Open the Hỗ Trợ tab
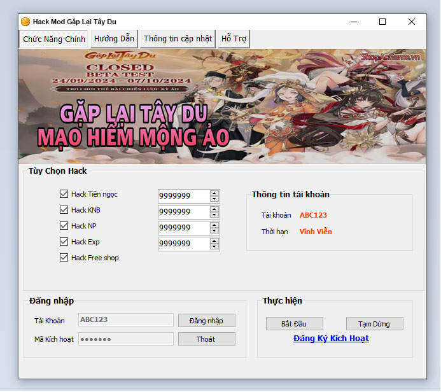Screen dimensions: 441x392 pos(234,39)
